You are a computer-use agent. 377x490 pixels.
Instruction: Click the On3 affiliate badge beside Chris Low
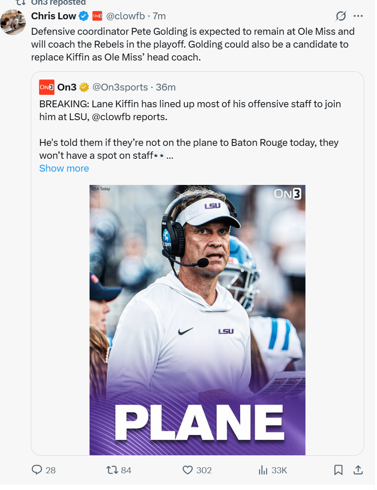pos(97,16)
